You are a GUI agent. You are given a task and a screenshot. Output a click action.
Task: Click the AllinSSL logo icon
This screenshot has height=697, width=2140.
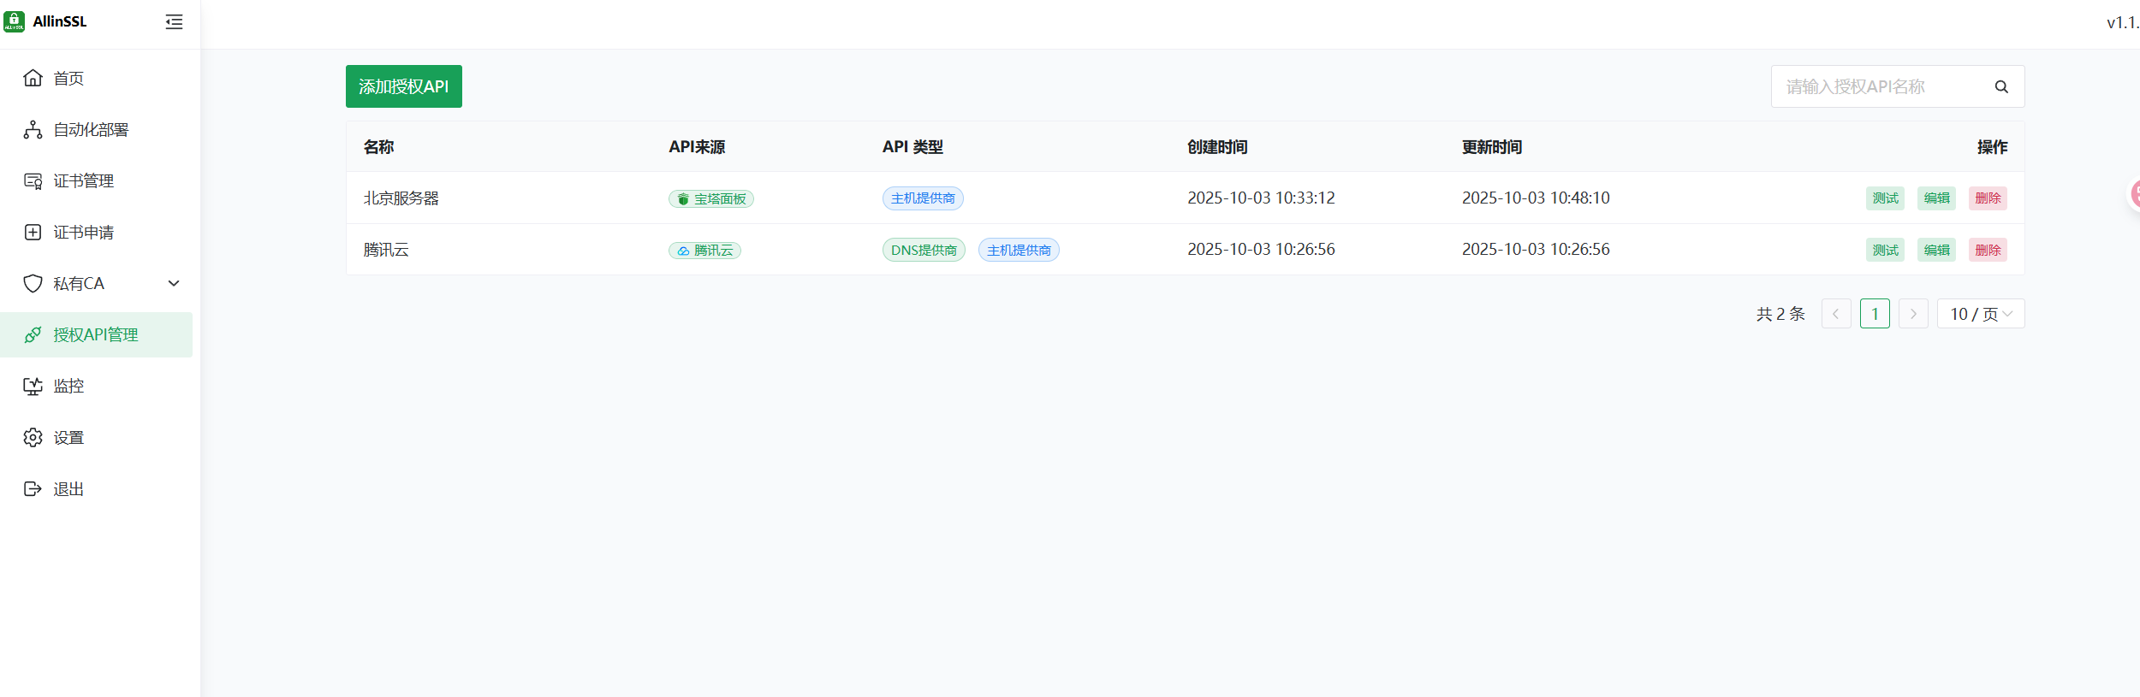click(15, 21)
